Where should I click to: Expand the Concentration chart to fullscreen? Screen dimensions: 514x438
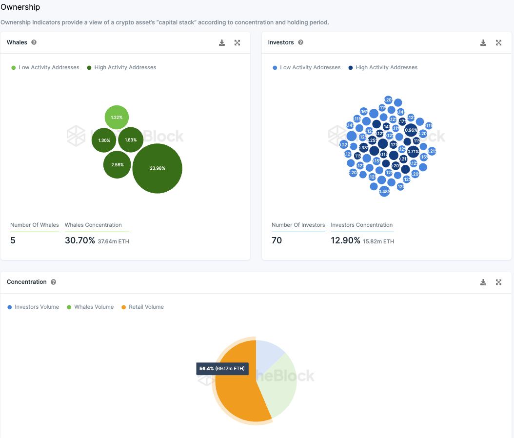point(498,282)
